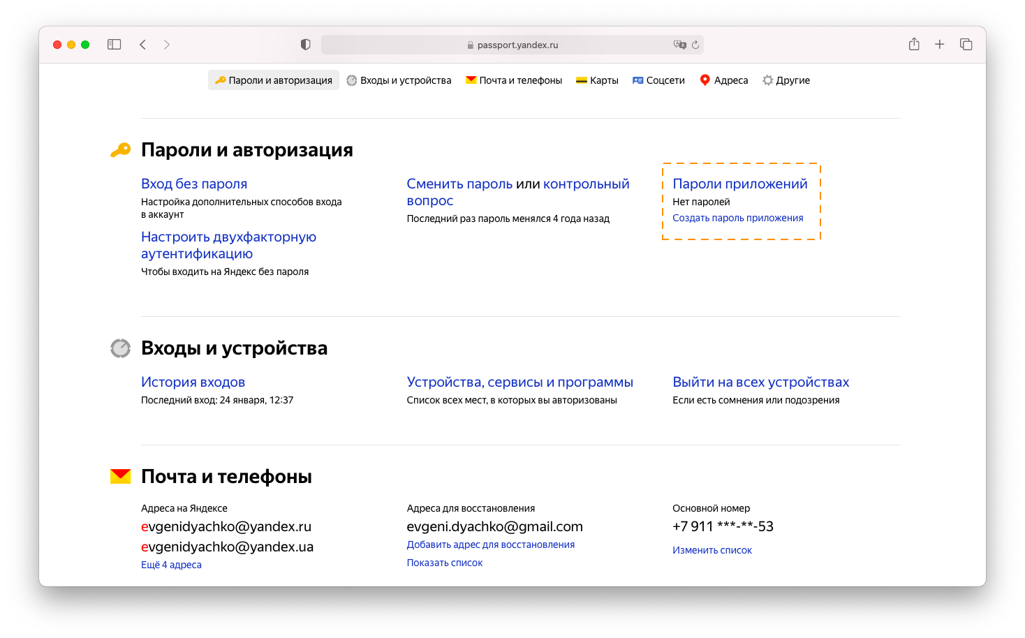Open История входов link

[x=193, y=382]
